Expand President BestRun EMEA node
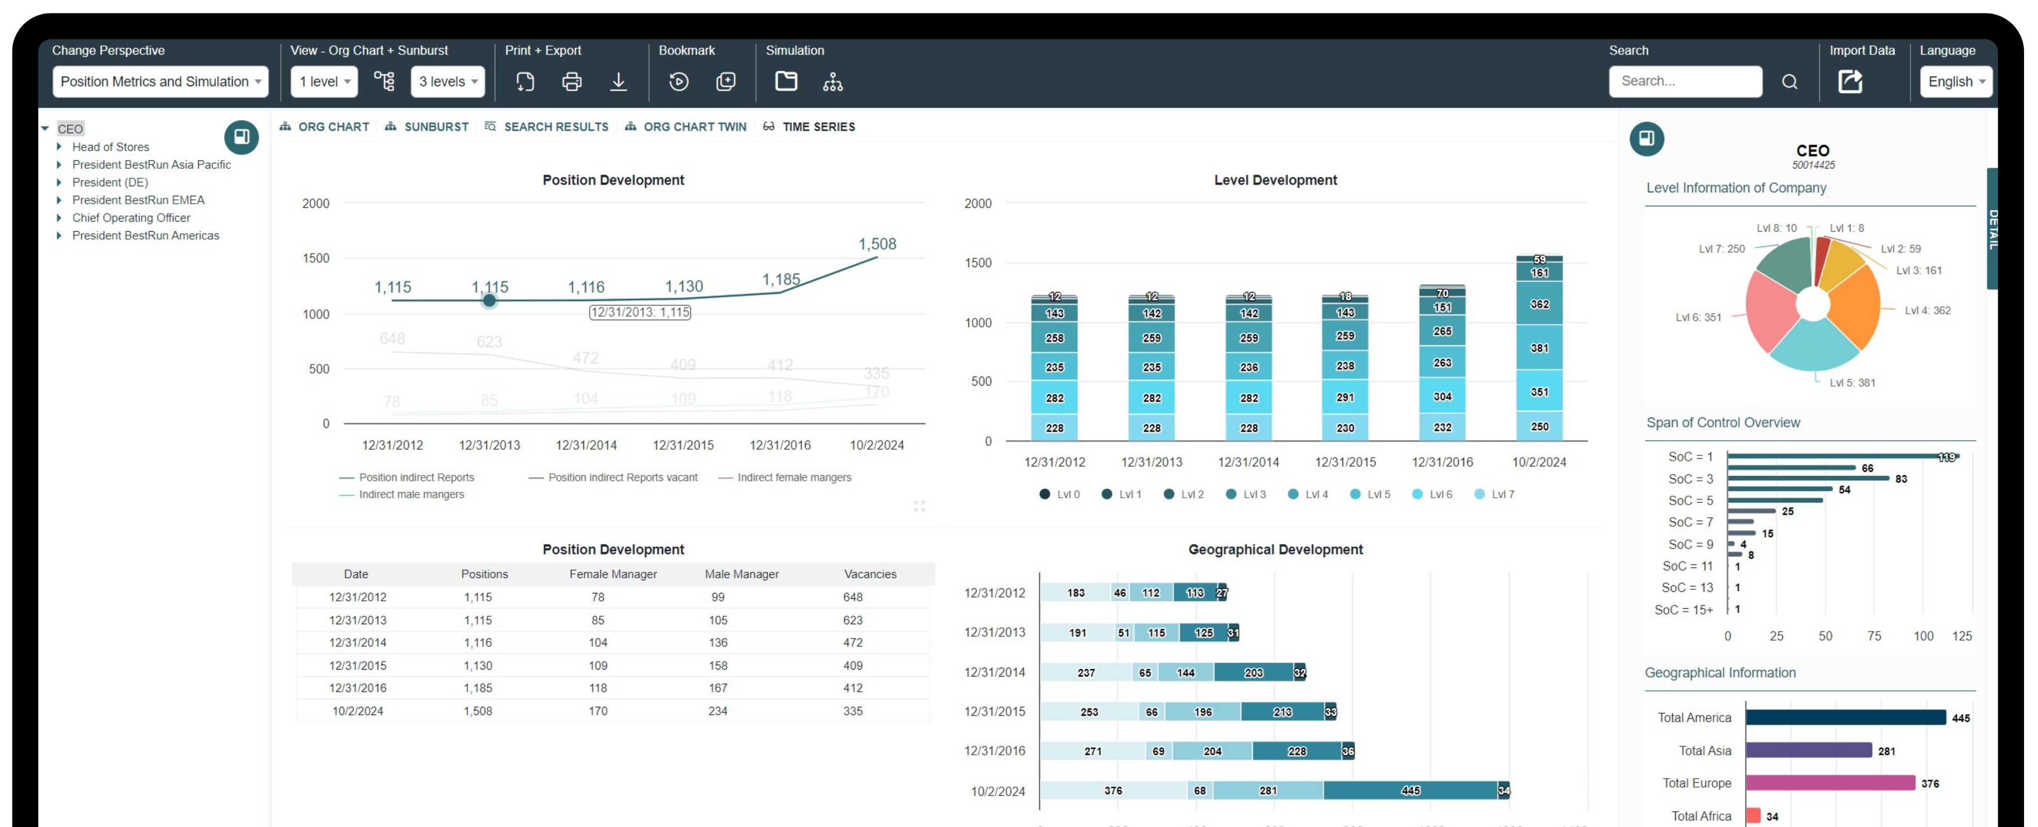Image resolution: width=2038 pixels, height=827 pixels. pyautogui.click(x=59, y=199)
